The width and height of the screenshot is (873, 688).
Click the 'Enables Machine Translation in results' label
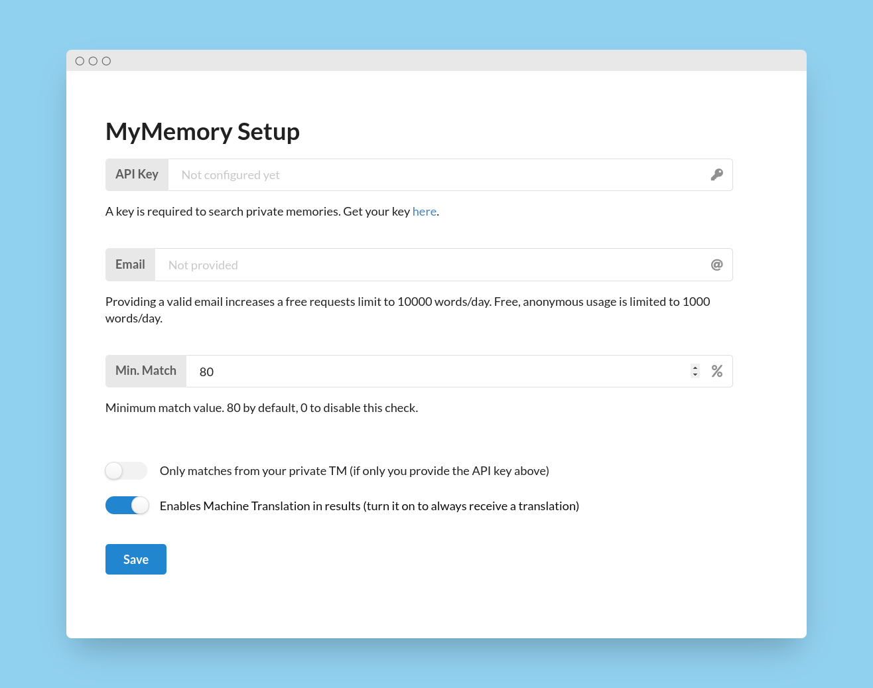pyautogui.click(x=369, y=506)
